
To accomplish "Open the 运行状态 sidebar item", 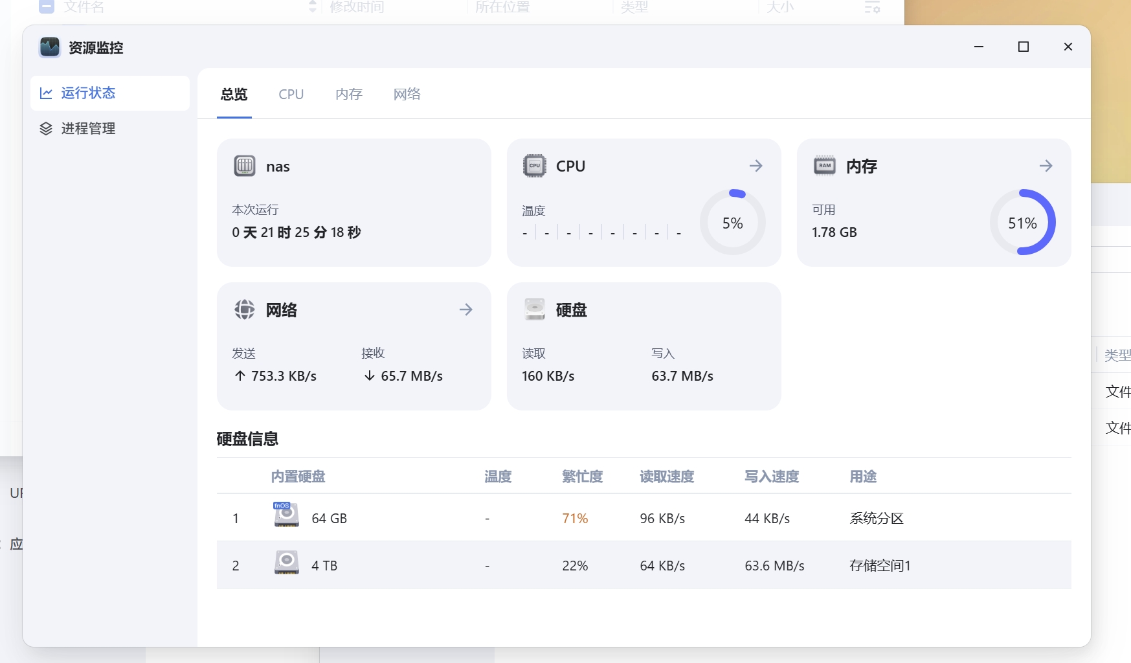I will pyautogui.click(x=110, y=93).
